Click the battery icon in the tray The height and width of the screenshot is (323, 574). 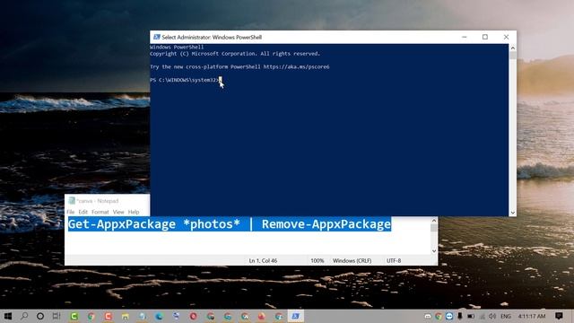coord(471,316)
